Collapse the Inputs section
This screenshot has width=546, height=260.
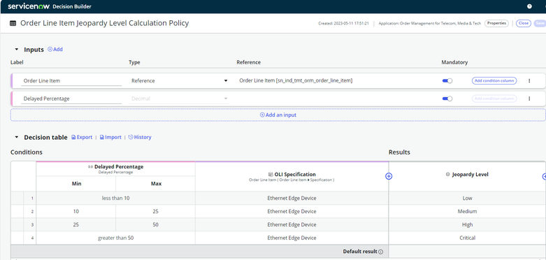[16, 50]
